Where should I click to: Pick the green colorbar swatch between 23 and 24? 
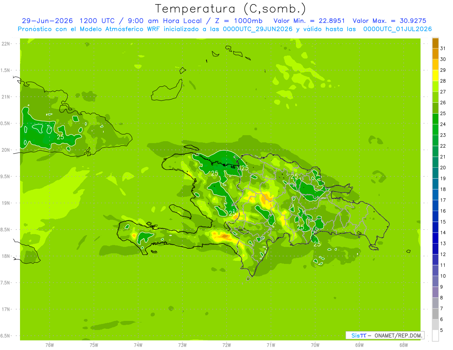click(x=435, y=130)
